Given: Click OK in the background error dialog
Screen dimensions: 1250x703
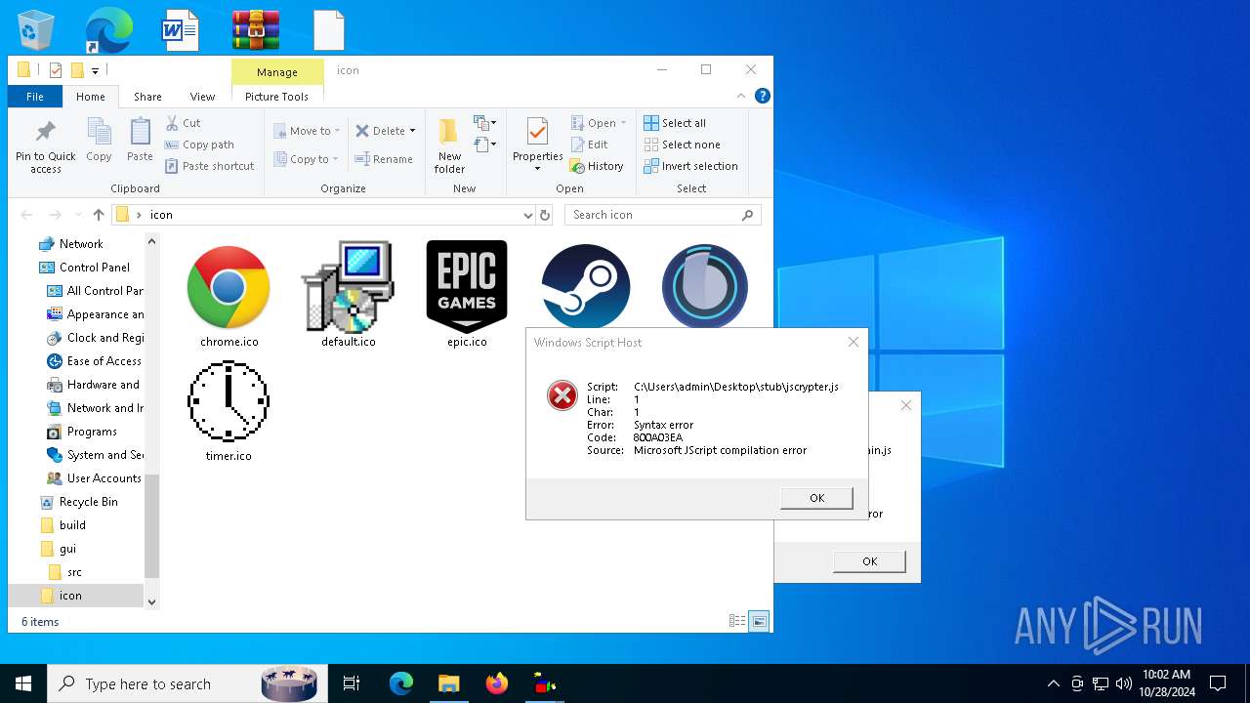Looking at the screenshot, I should (869, 561).
